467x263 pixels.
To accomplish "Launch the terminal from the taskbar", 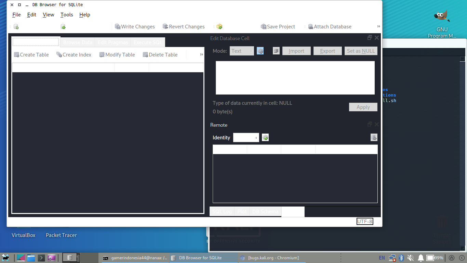I will (41, 258).
